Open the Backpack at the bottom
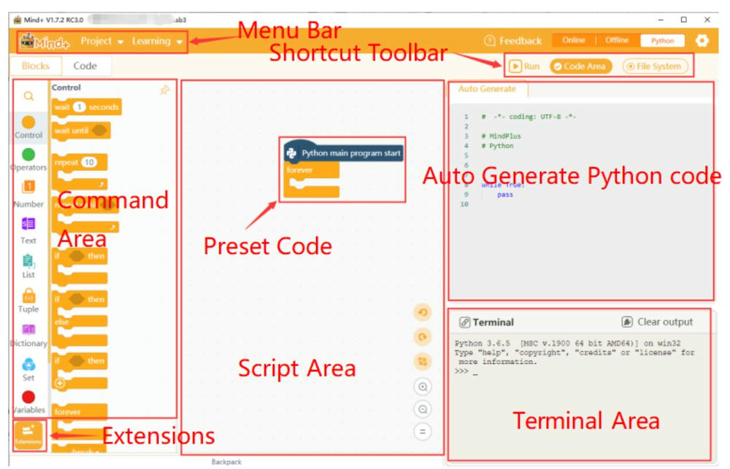This screenshot has width=730, height=469. point(226,462)
